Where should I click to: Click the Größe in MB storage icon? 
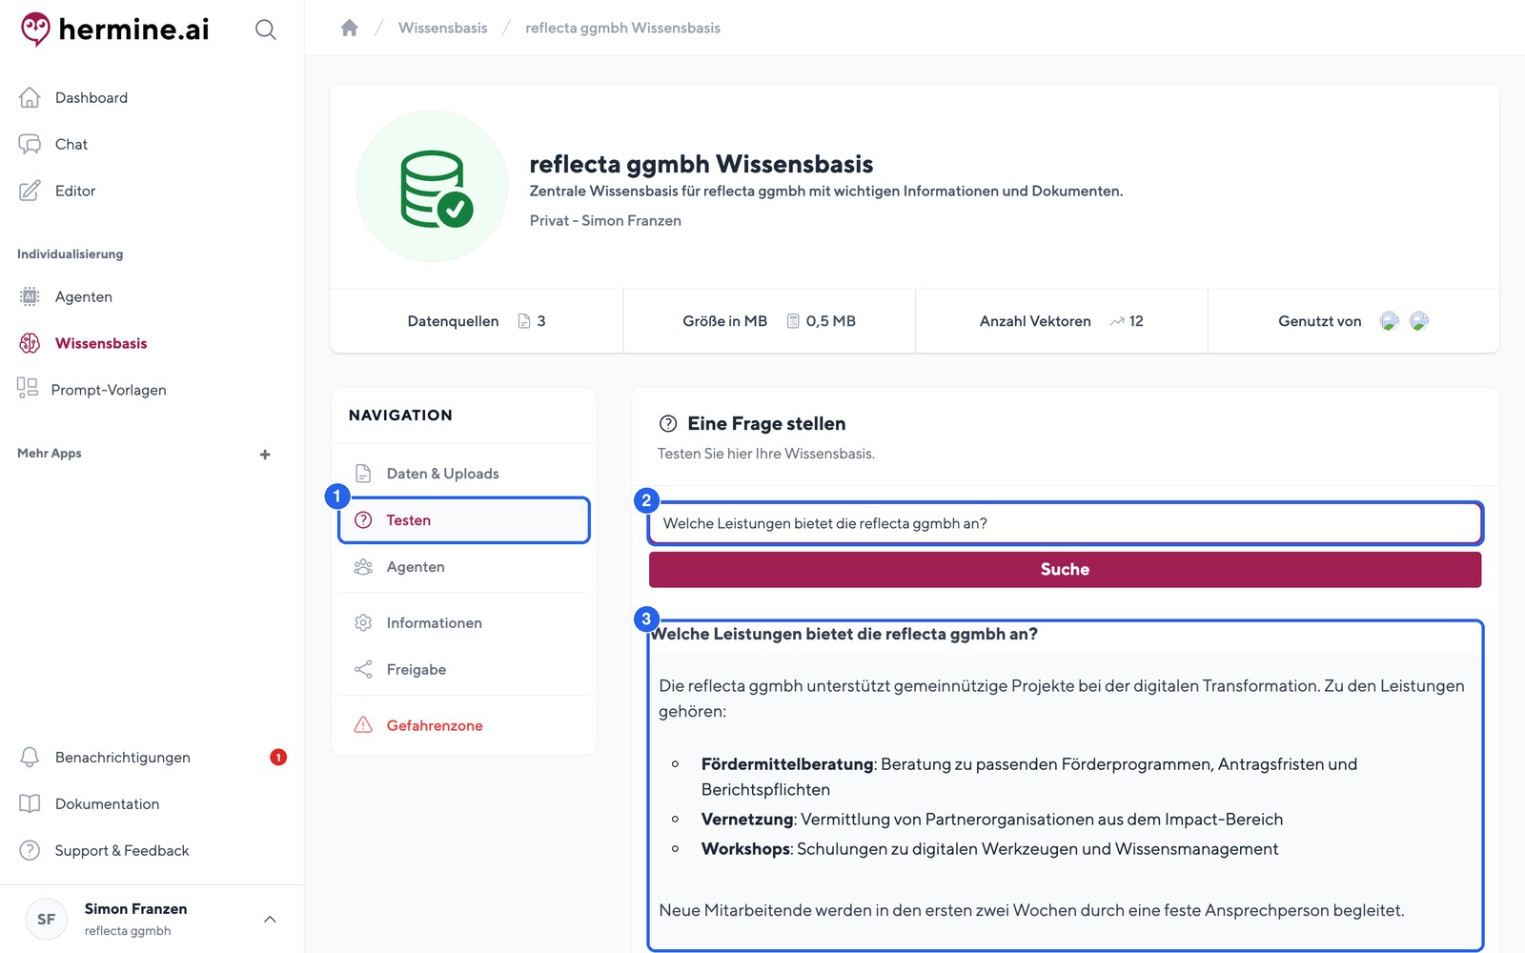click(793, 321)
